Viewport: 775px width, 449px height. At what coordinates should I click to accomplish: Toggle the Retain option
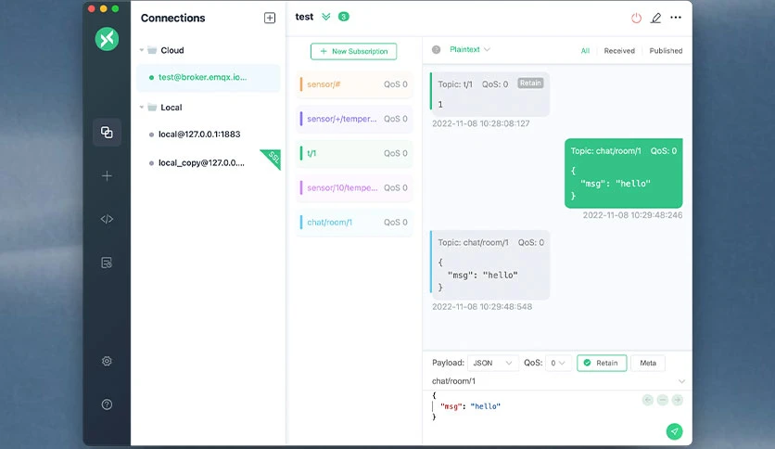(x=602, y=363)
